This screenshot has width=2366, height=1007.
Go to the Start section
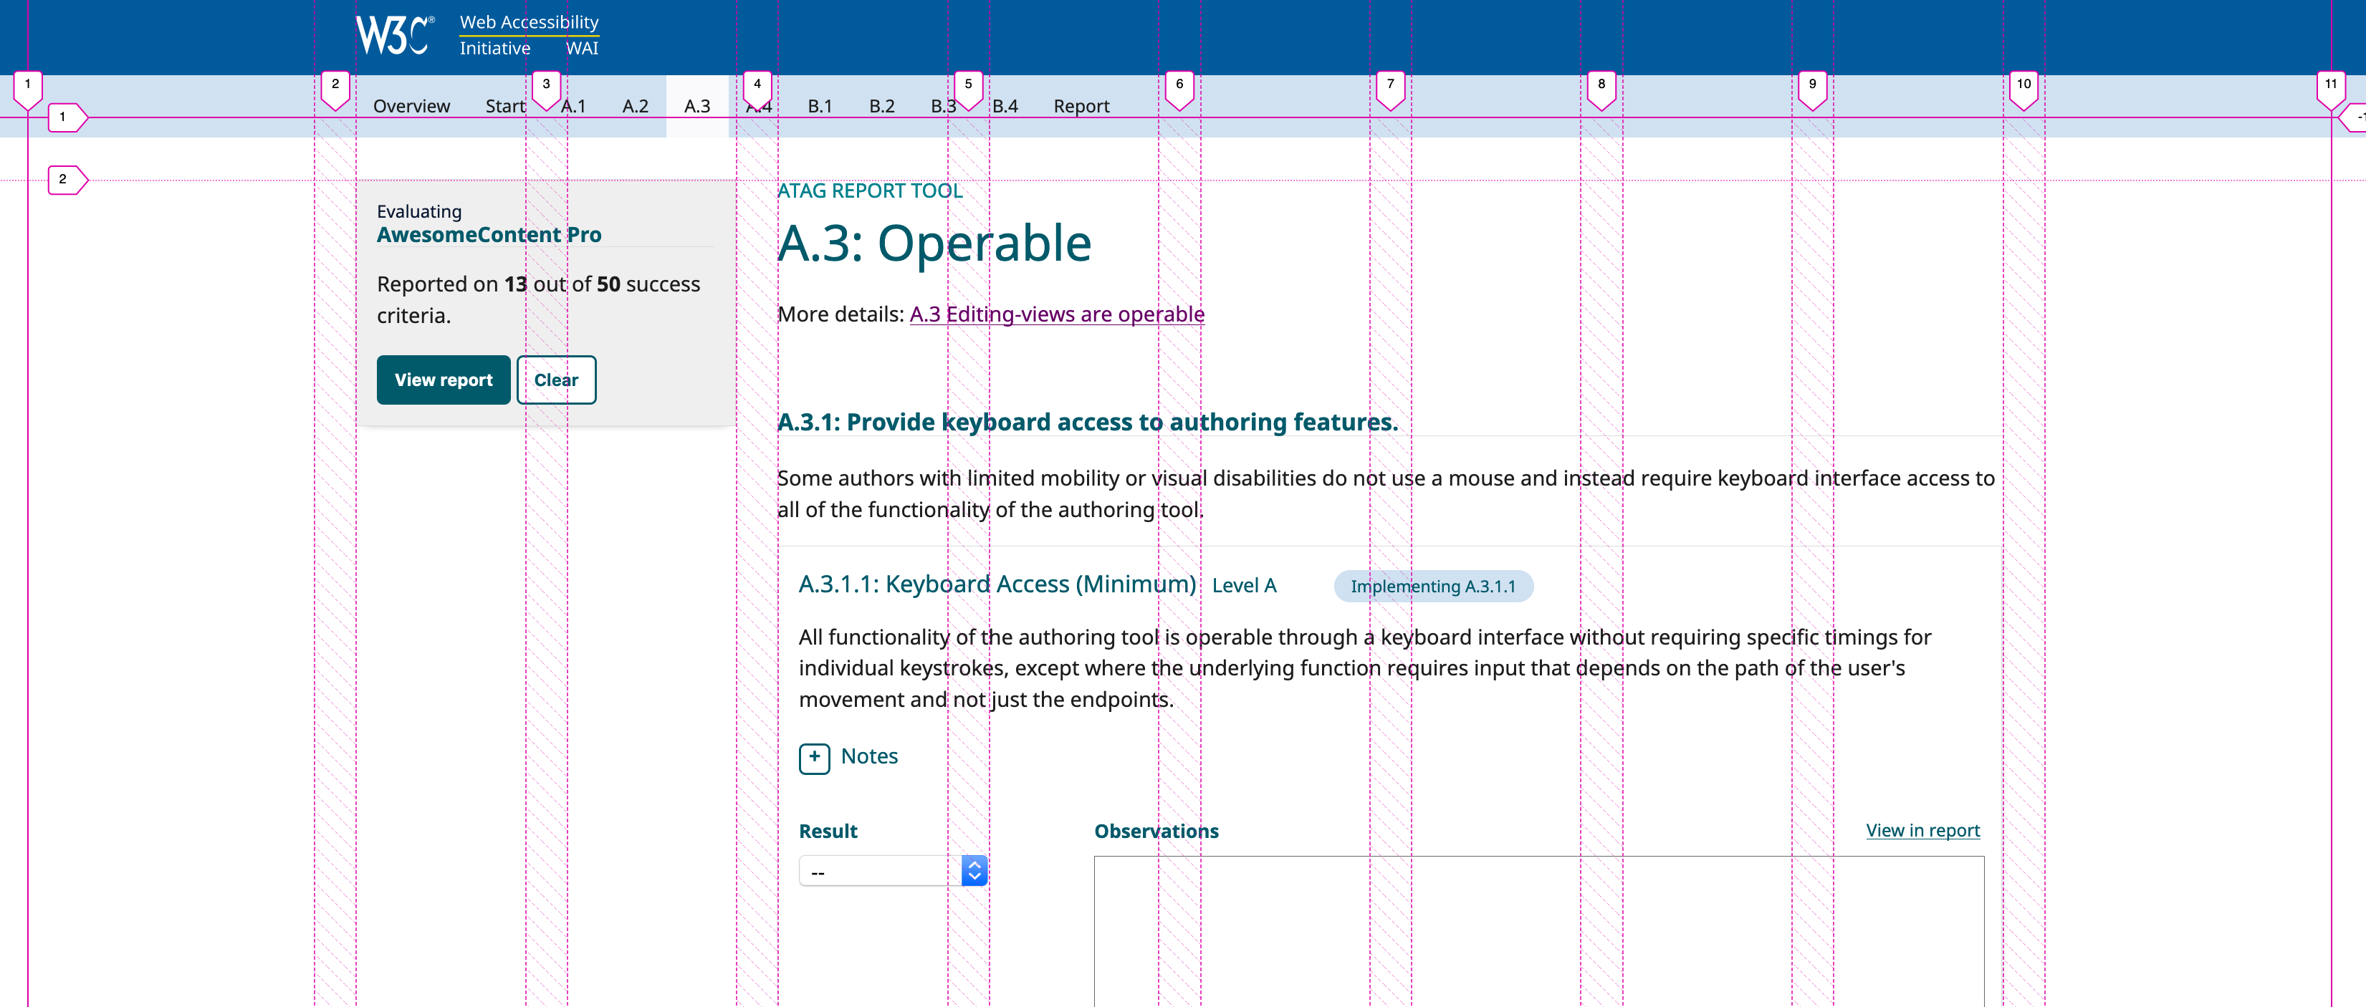pyautogui.click(x=504, y=105)
